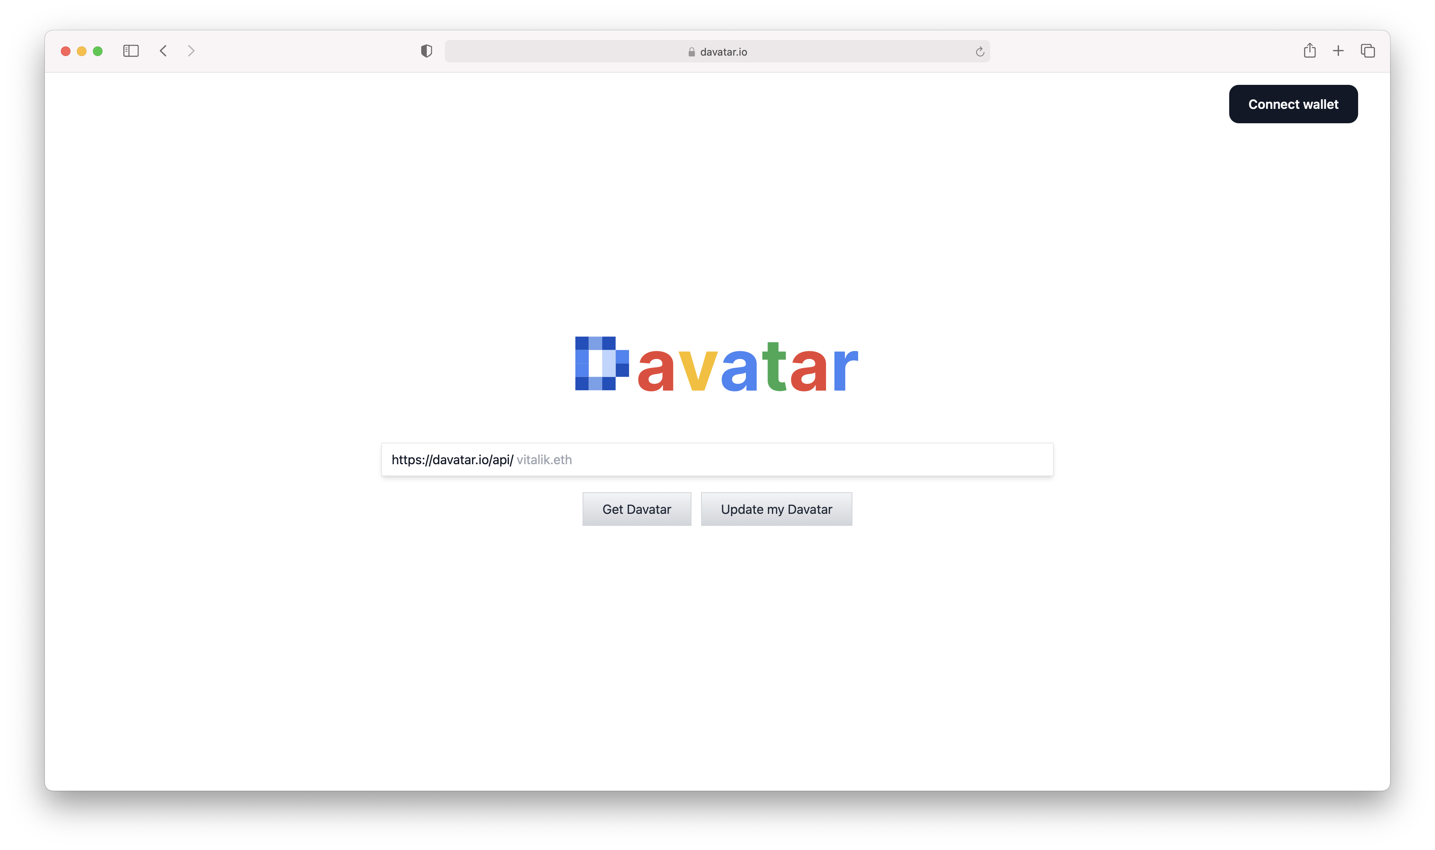Click the sidebar toggle icon

(x=131, y=50)
